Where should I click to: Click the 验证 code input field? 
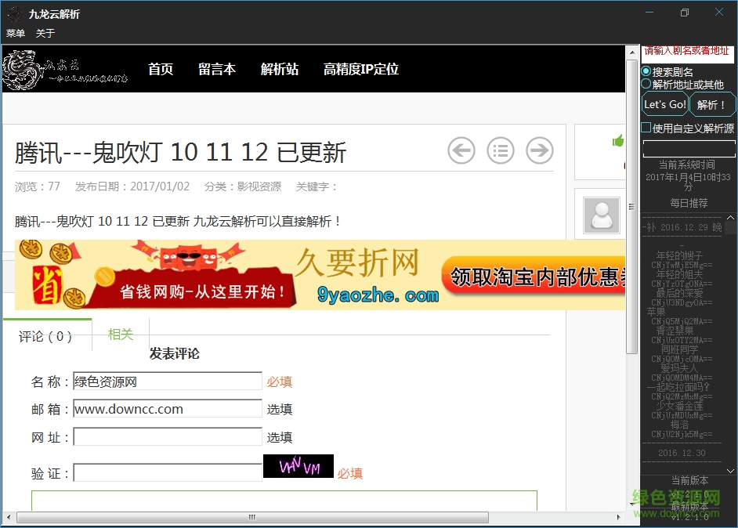[168, 473]
